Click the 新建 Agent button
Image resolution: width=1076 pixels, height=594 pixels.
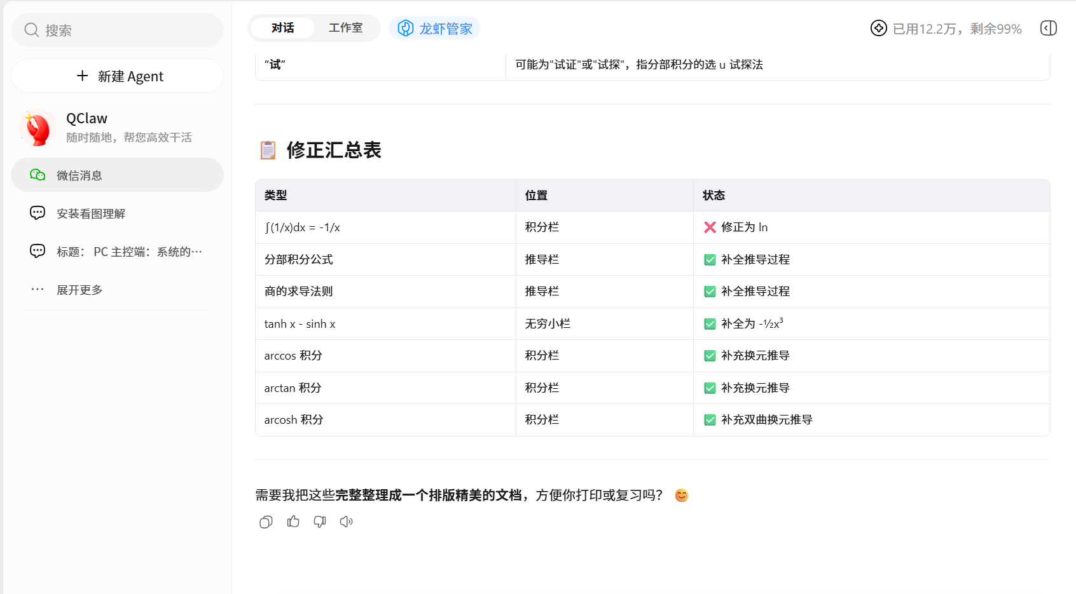pyautogui.click(x=118, y=76)
